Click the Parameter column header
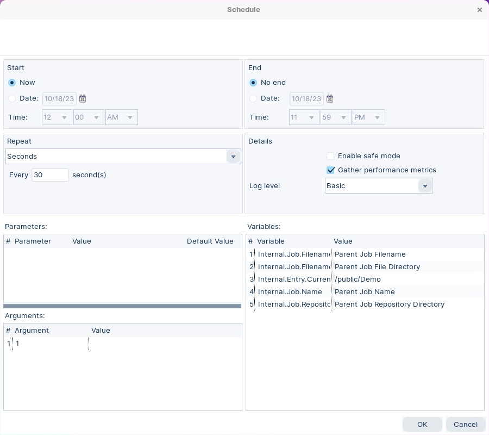Screen dimensions: 489x435 click(33, 241)
